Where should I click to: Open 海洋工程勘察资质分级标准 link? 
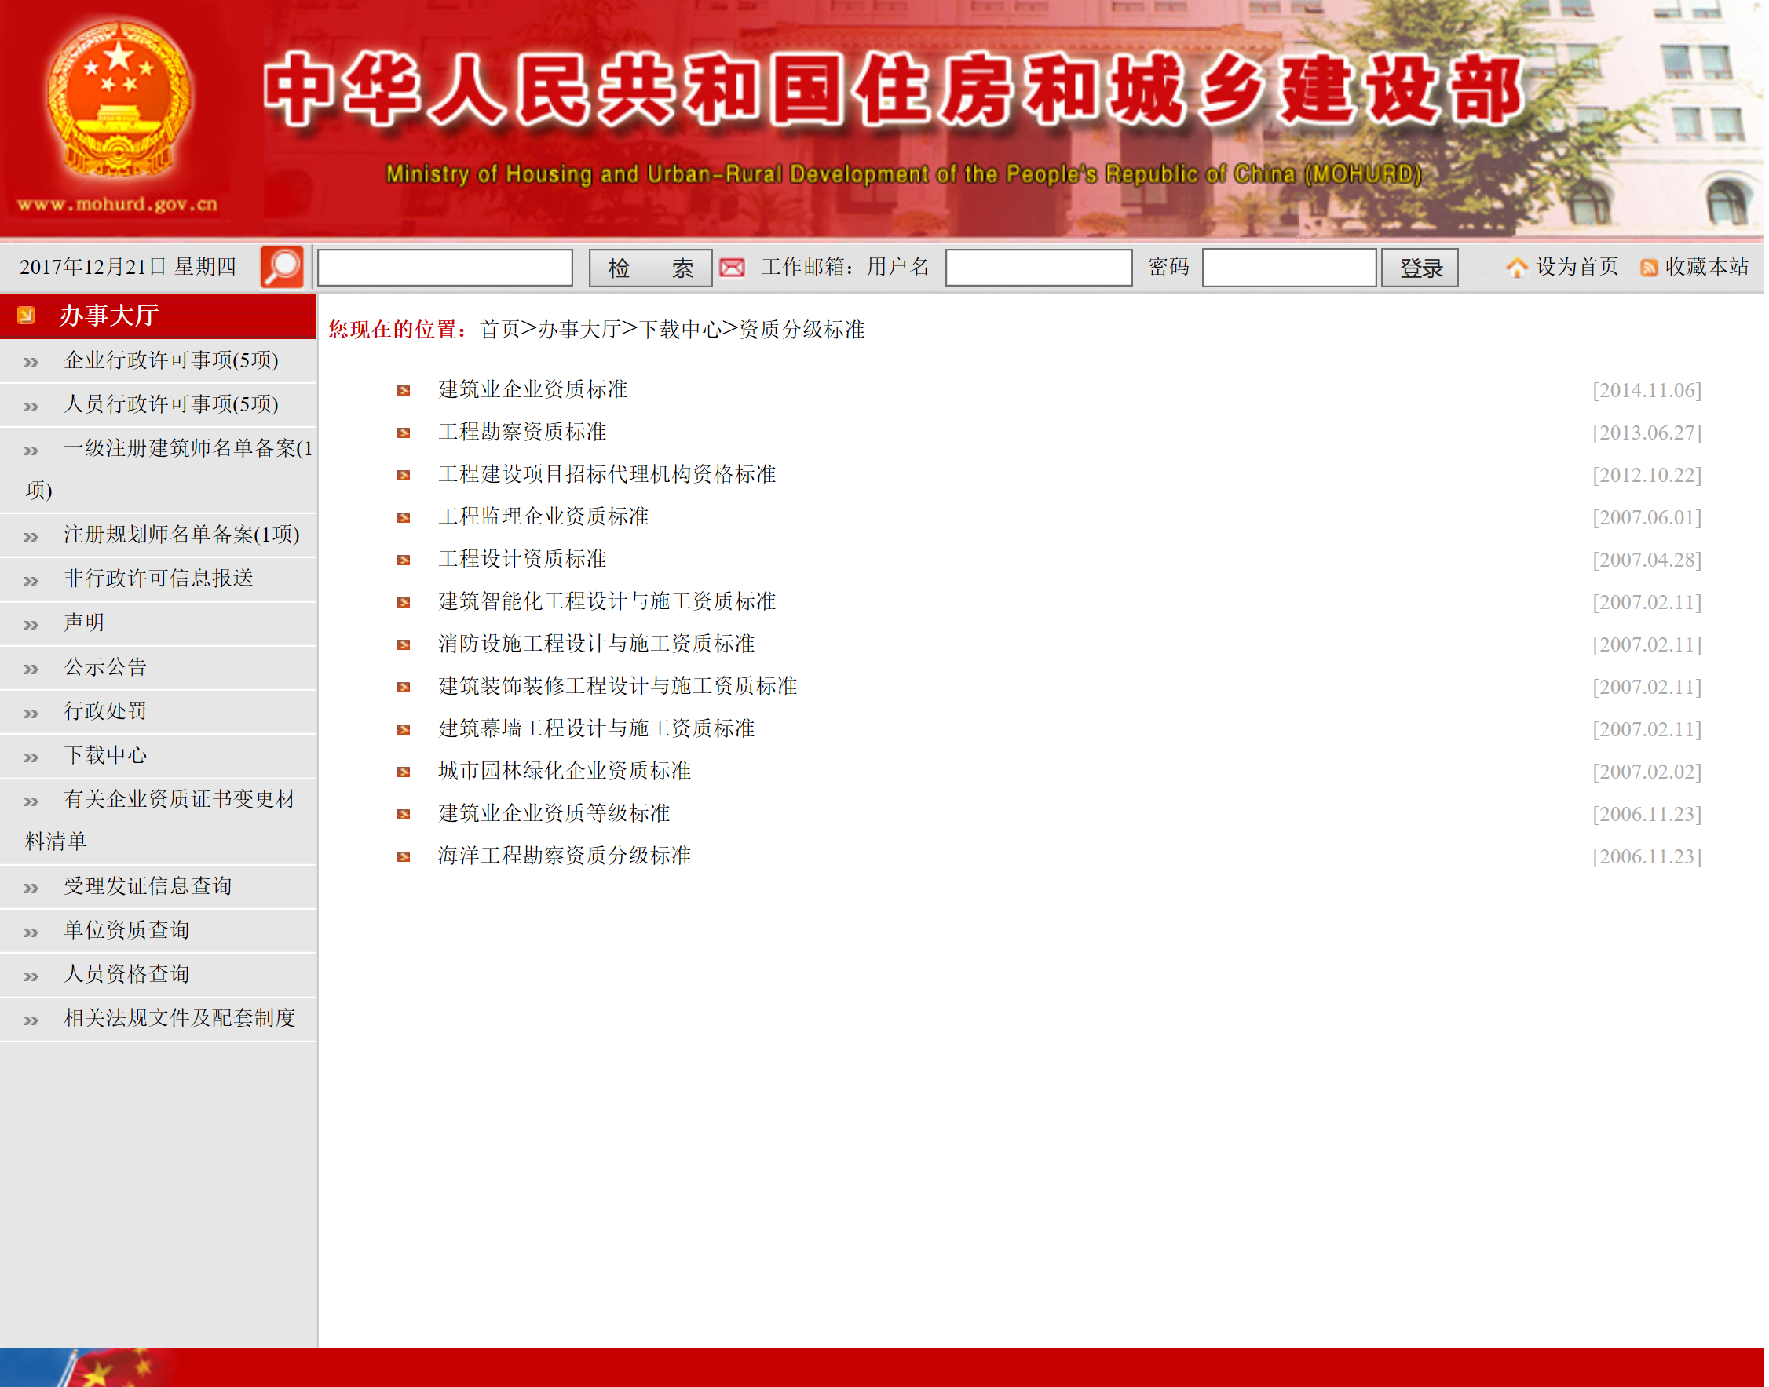(x=565, y=856)
